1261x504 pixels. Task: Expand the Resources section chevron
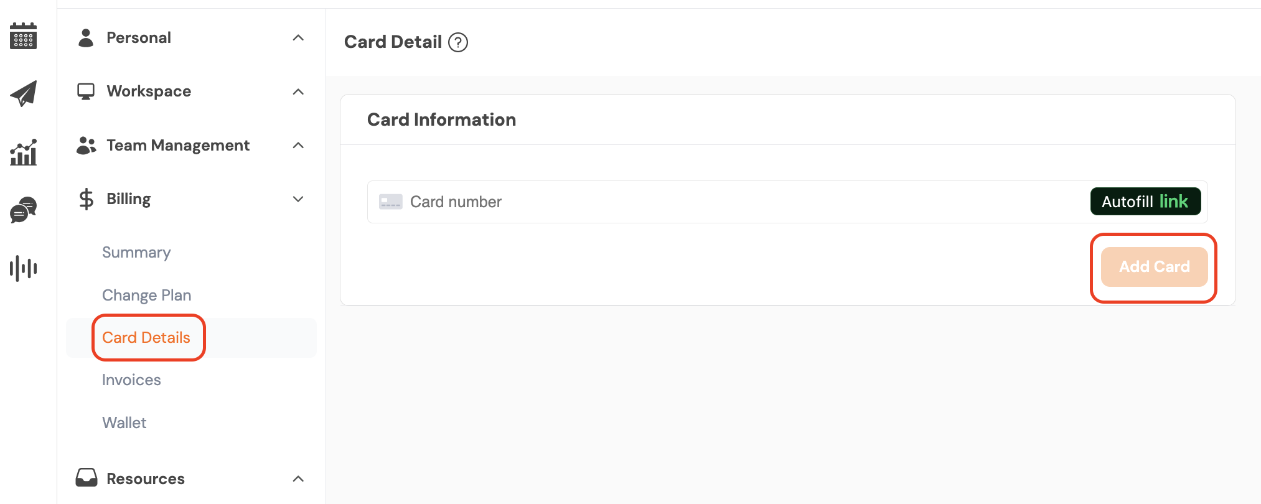coord(298,478)
